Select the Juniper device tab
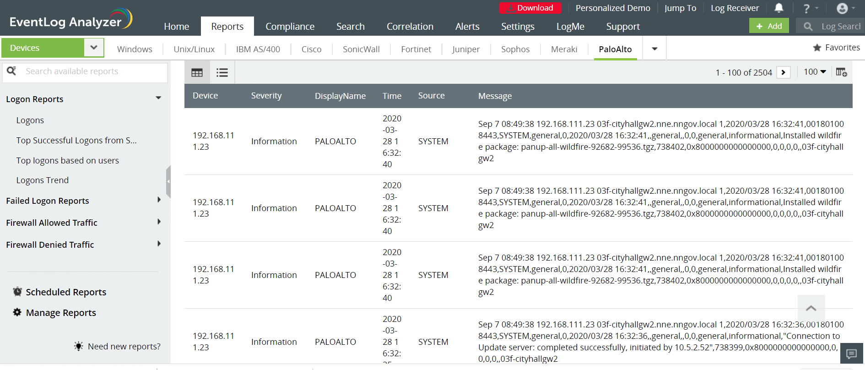 click(466, 49)
